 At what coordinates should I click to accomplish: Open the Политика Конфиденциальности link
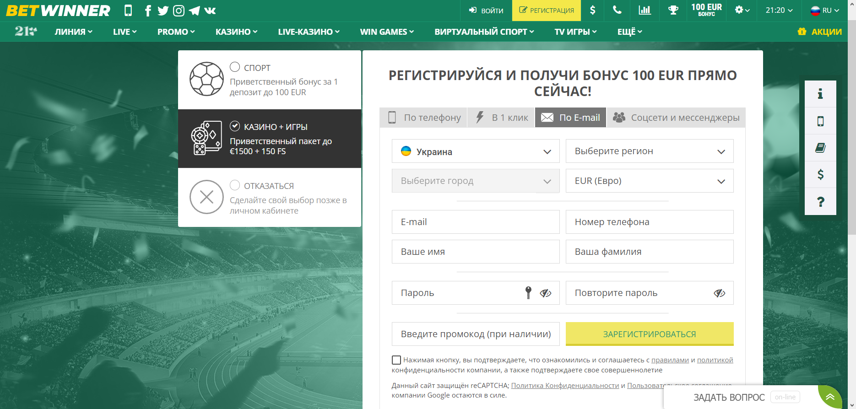[565, 386]
